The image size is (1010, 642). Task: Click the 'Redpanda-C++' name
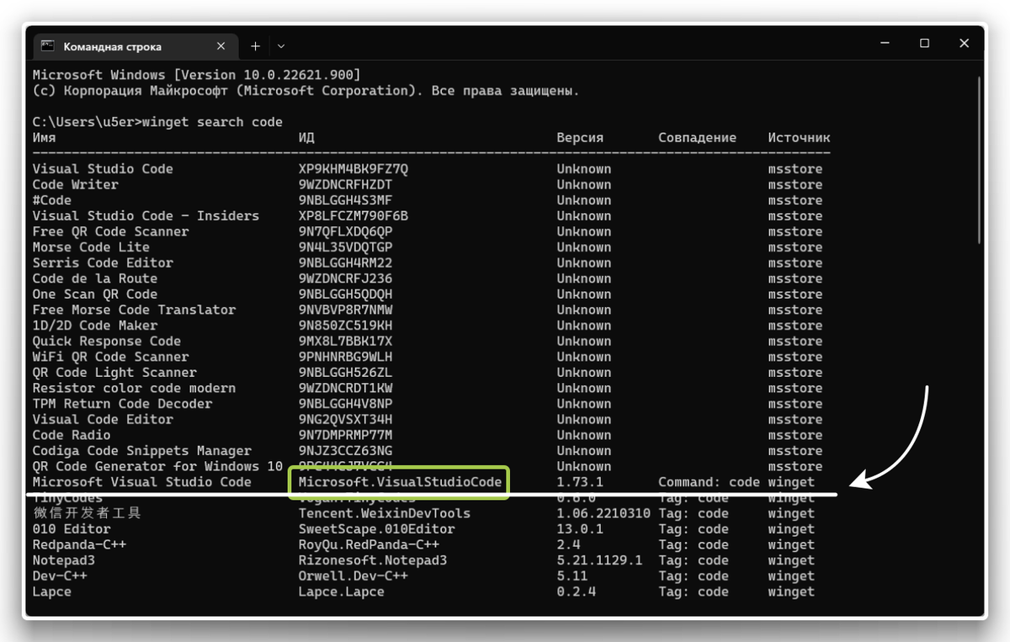coord(80,544)
